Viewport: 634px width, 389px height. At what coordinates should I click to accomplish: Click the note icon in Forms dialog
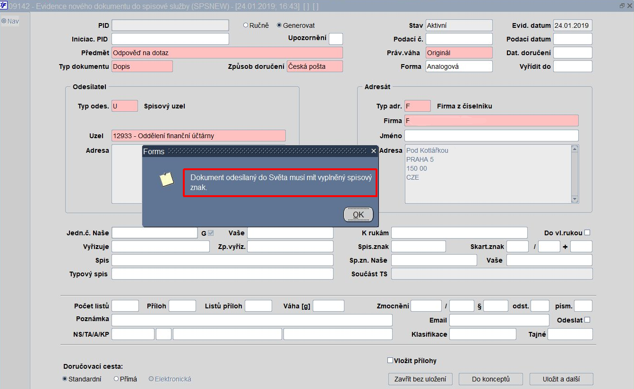166,179
